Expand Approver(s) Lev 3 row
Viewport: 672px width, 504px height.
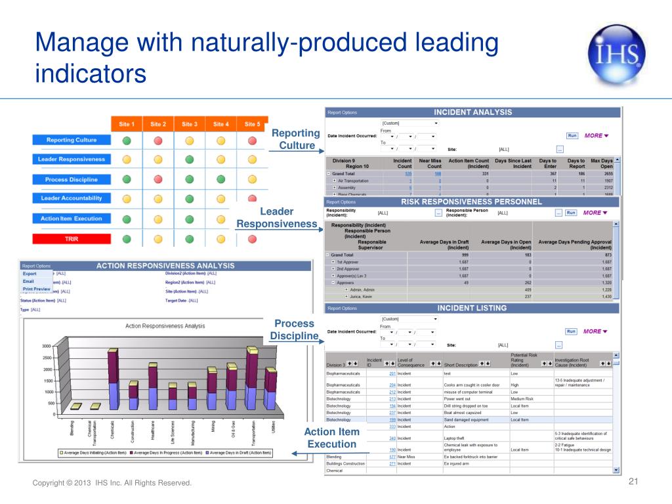(x=333, y=276)
